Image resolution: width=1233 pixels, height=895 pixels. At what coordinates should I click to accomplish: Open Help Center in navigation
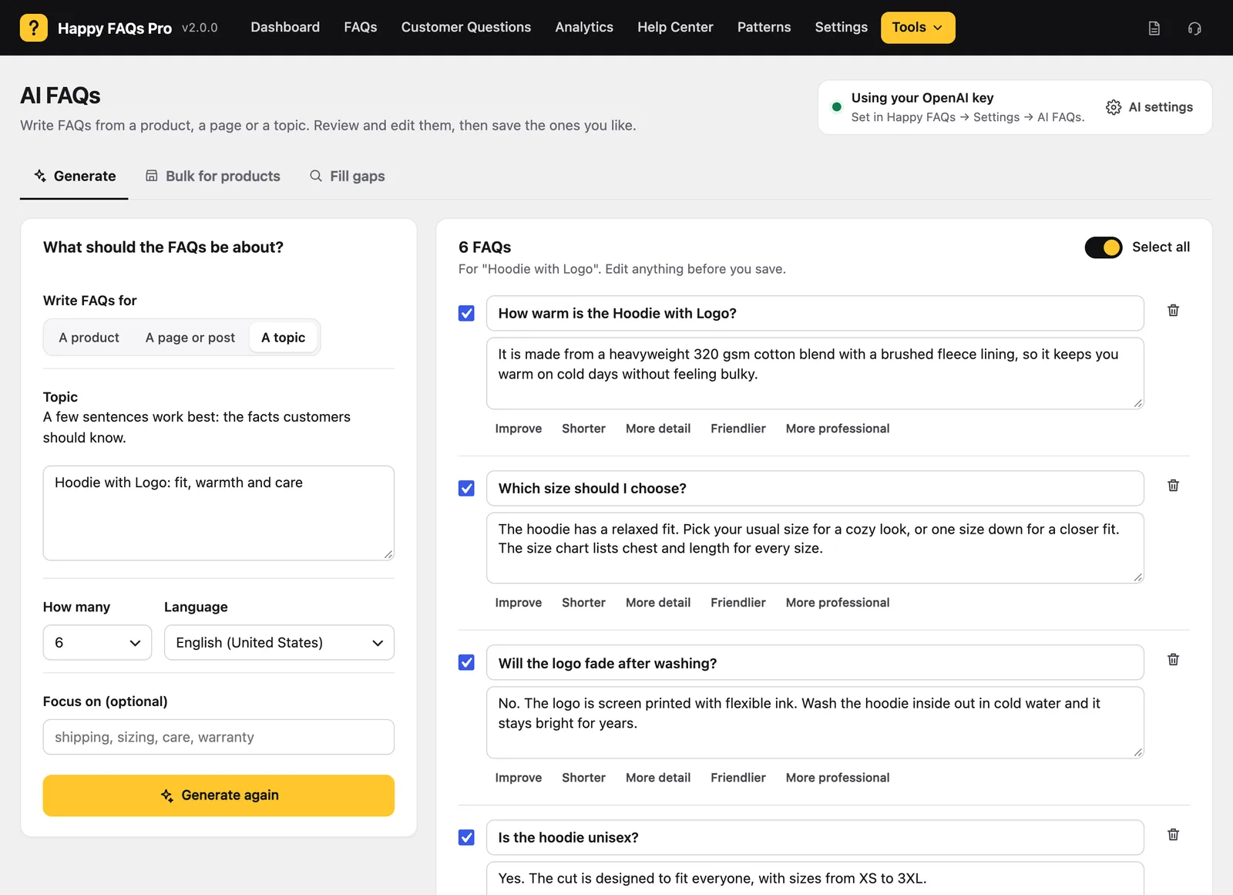(675, 28)
